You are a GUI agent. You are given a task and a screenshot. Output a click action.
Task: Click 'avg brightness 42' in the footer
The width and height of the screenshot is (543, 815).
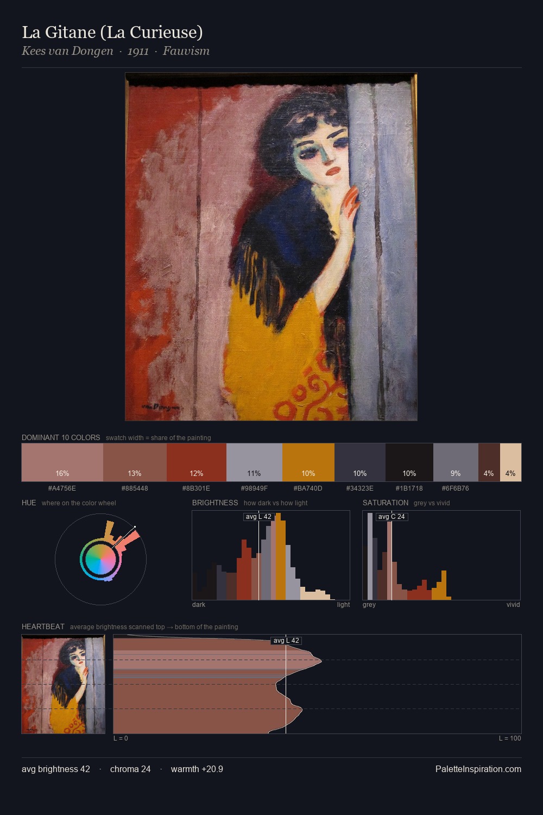56,769
